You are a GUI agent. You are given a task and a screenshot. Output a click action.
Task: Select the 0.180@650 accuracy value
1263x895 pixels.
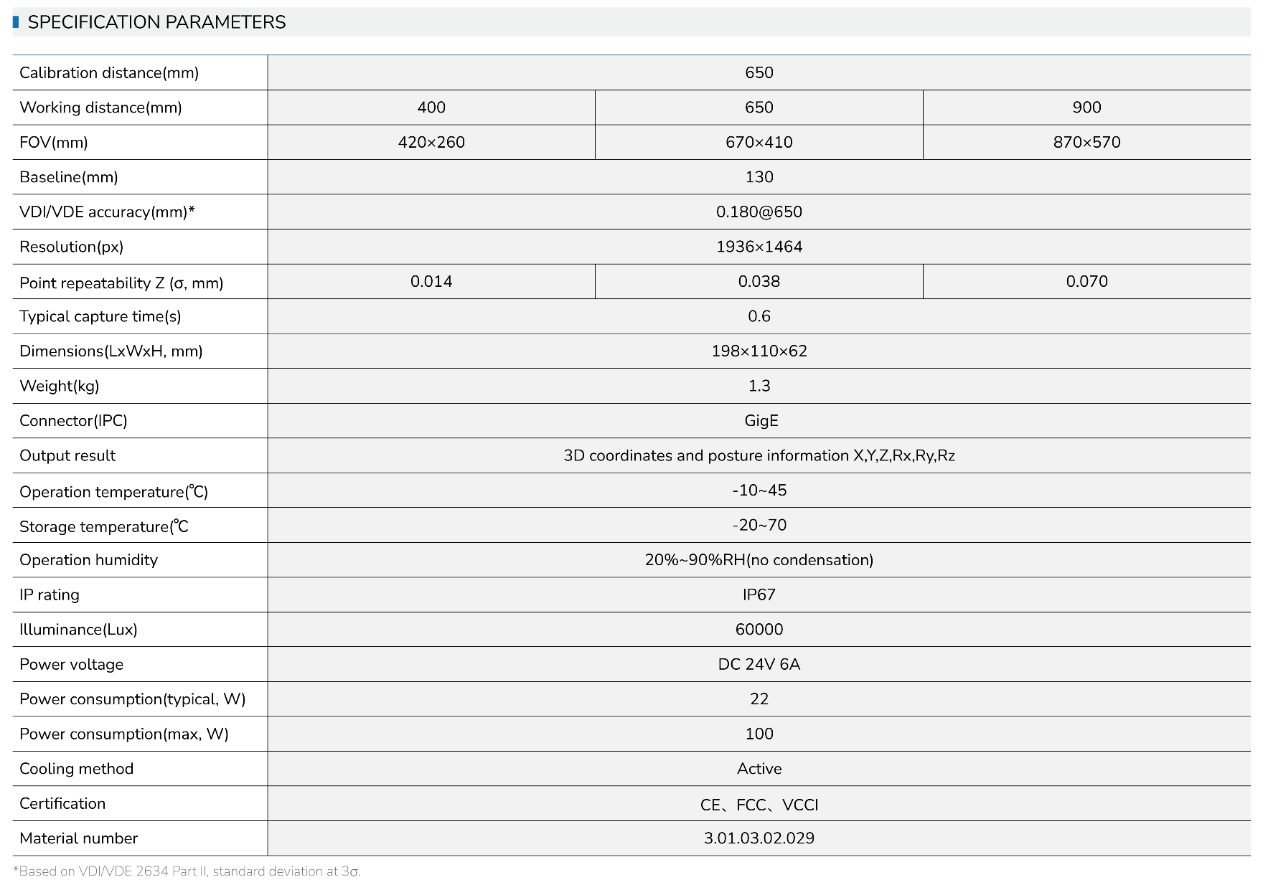[x=759, y=212]
